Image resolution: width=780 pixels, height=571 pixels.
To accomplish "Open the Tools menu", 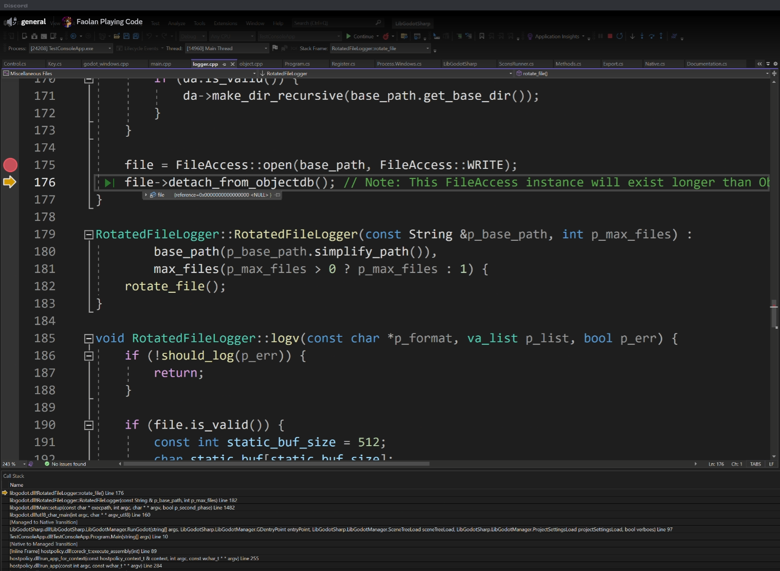I will tap(199, 23).
